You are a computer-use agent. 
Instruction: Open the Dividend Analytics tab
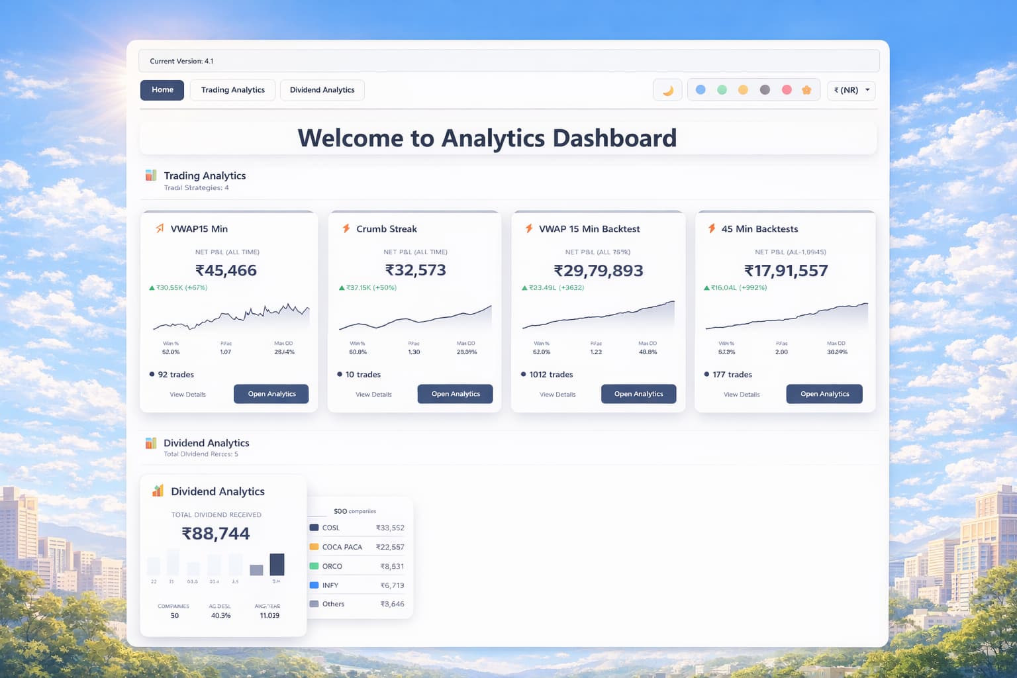[322, 90]
